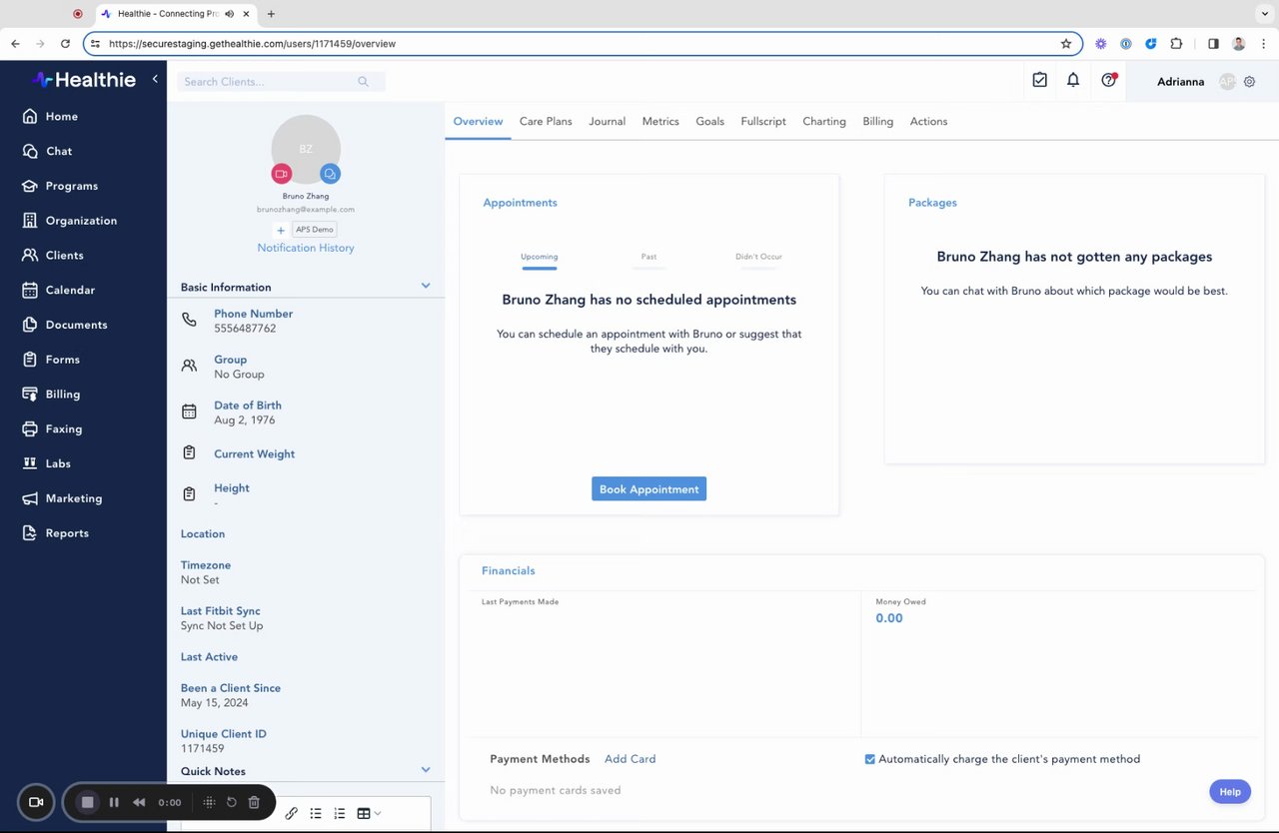Collapse the Quick Notes section

click(426, 770)
